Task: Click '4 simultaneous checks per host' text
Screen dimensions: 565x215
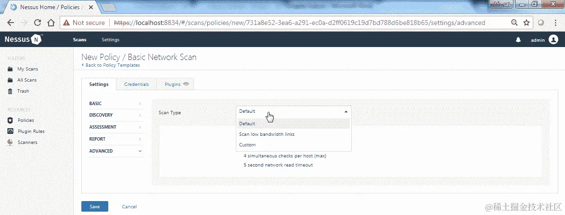Action: (285, 156)
